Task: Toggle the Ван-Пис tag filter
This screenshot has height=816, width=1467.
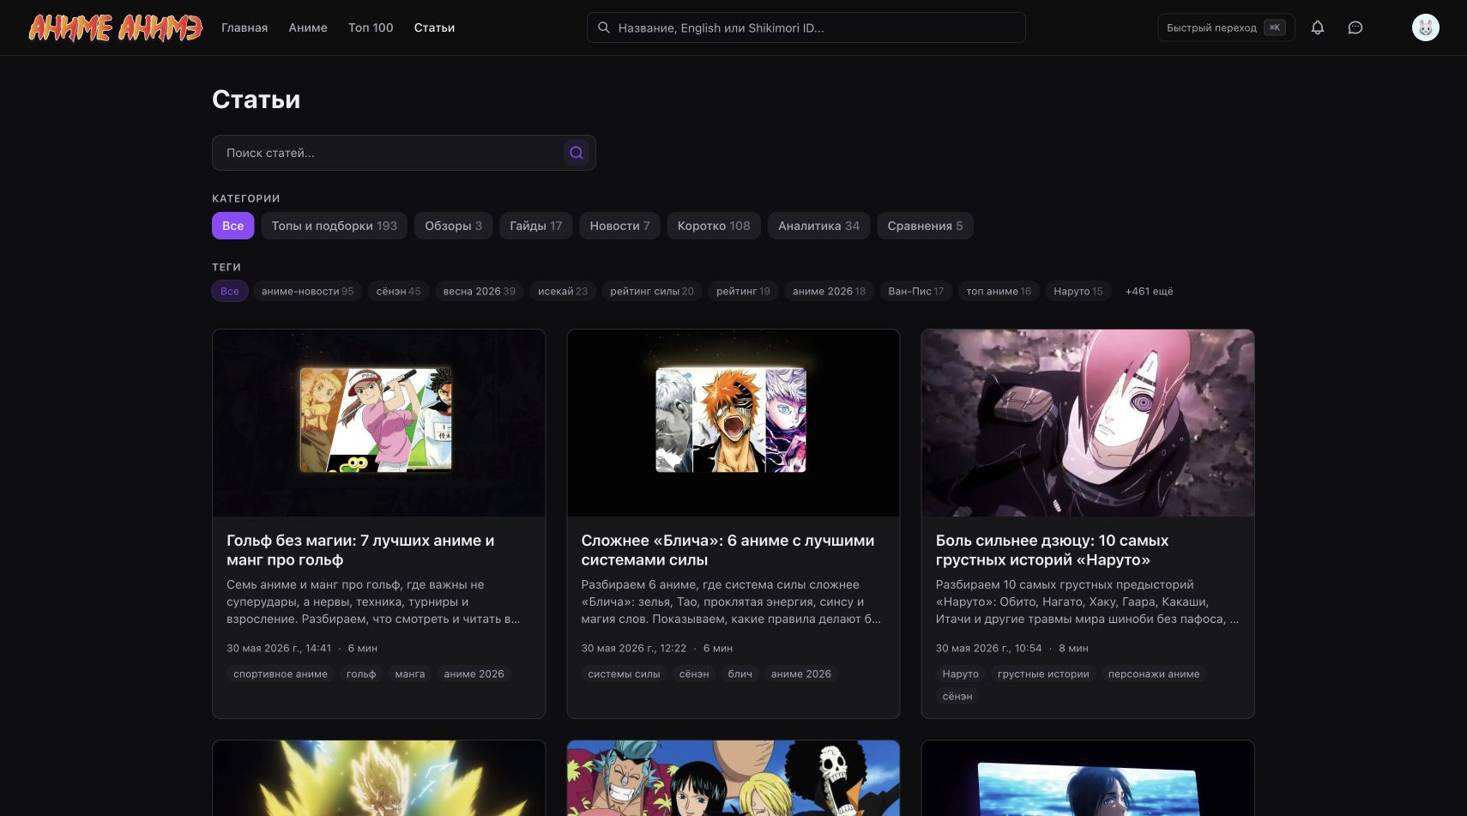Action: (x=916, y=291)
